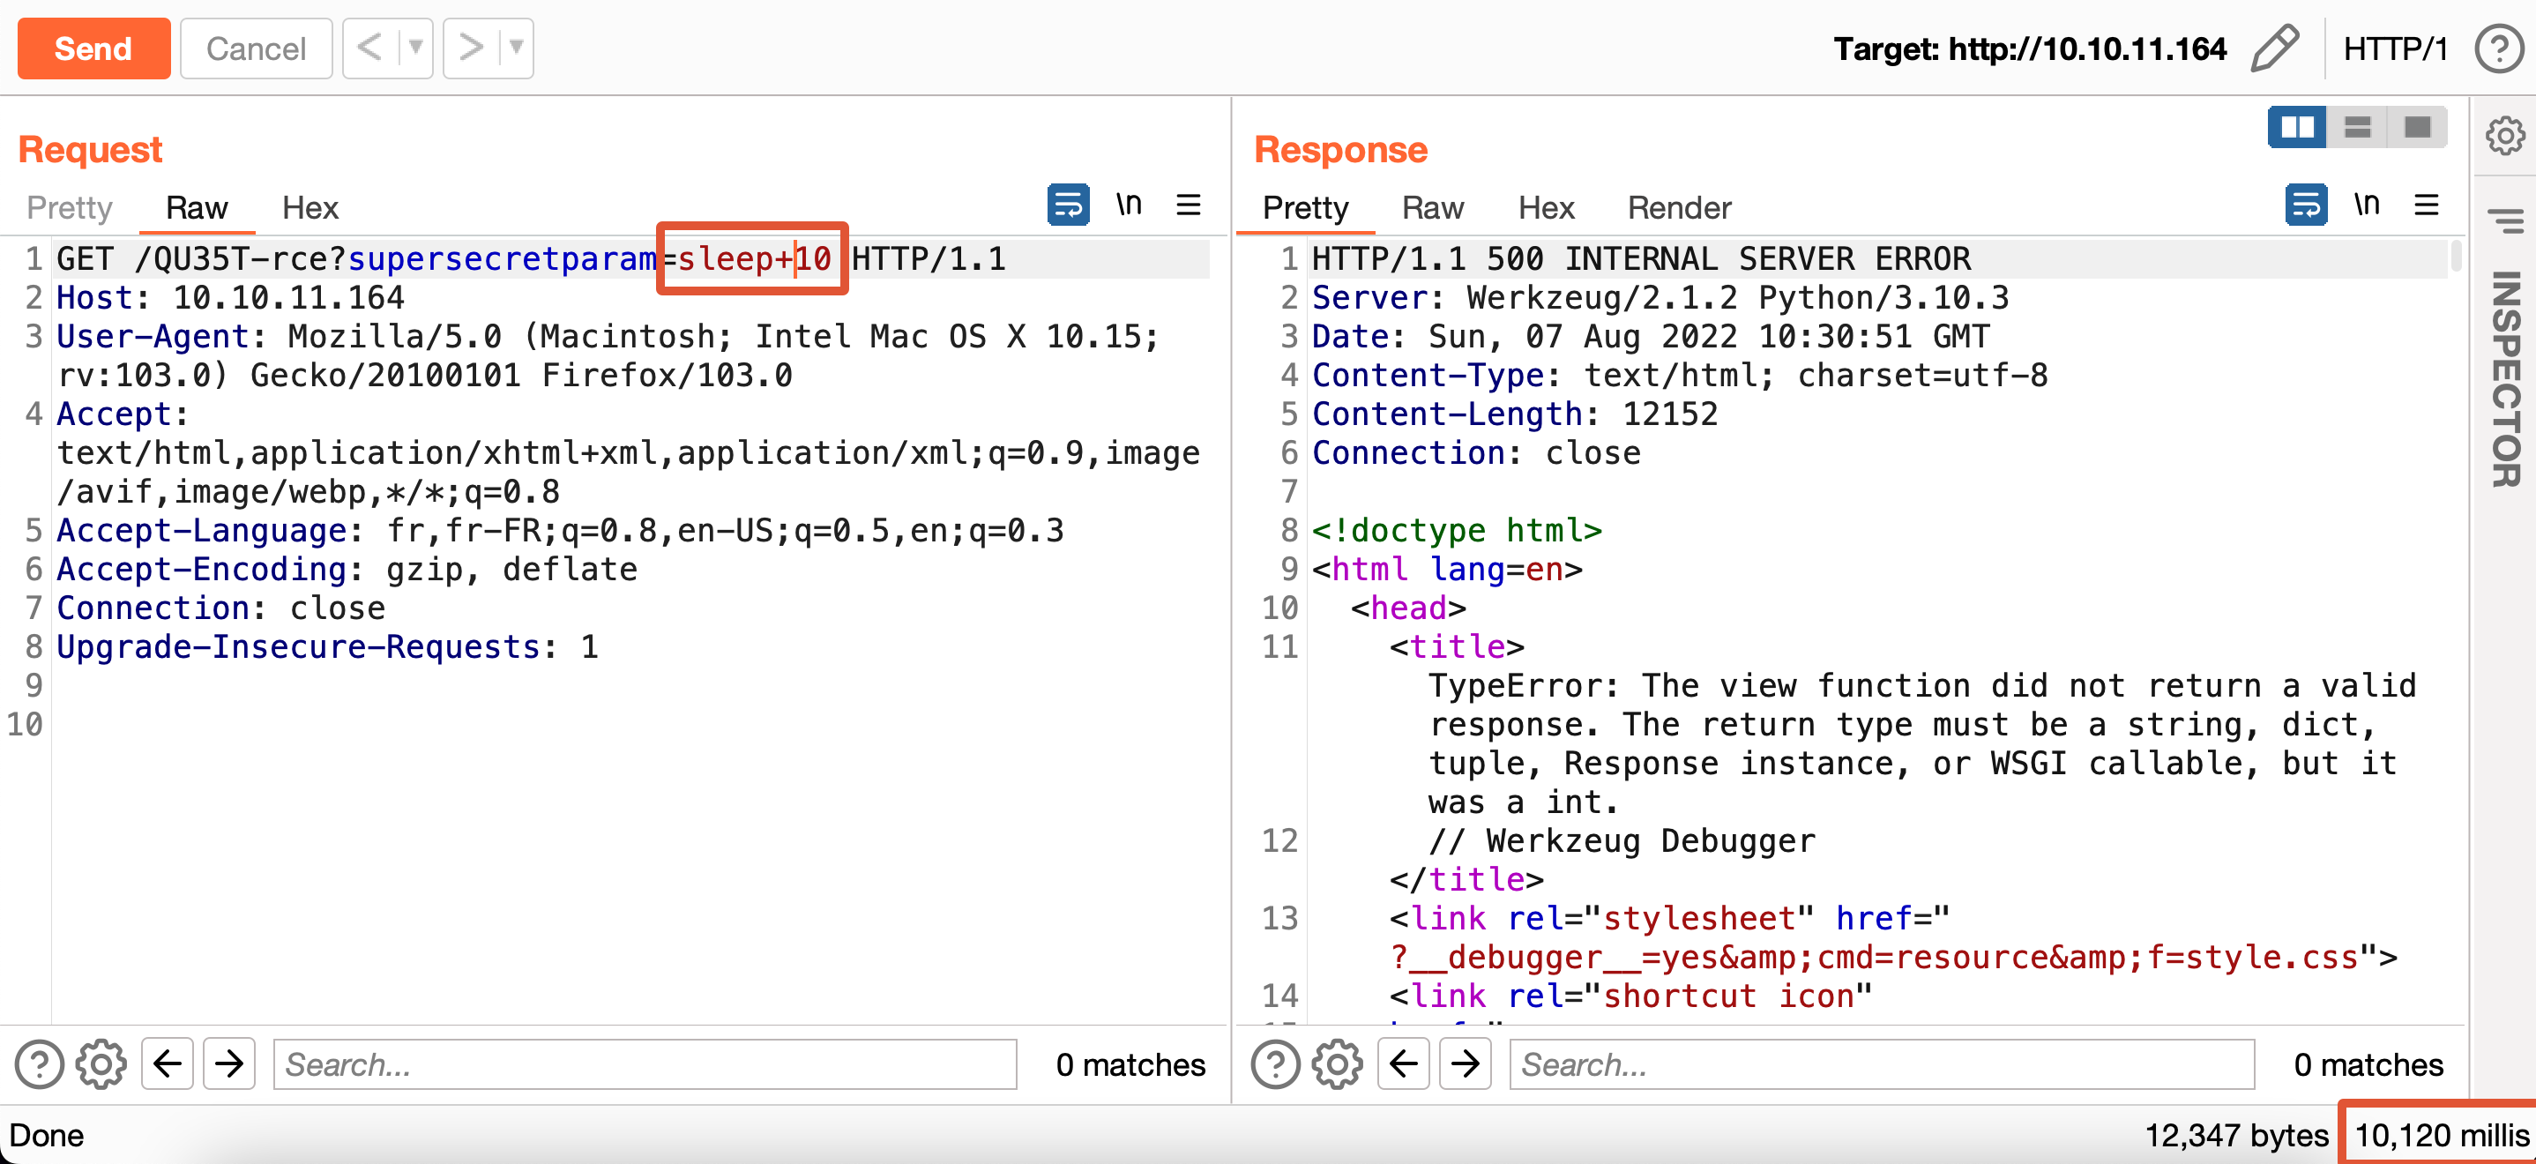
Task: Open the Response viewer hamburger menu
Action: click(x=2427, y=205)
